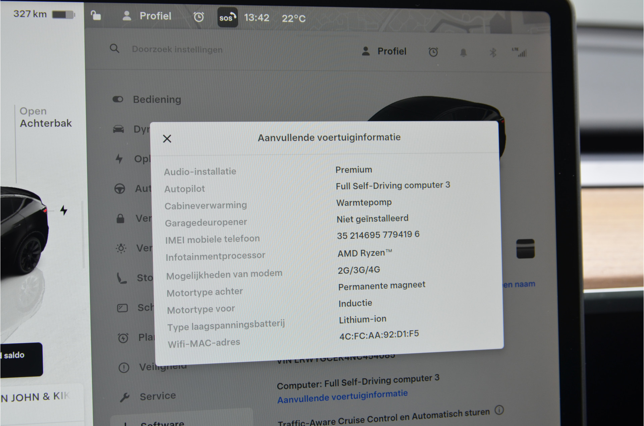This screenshot has height=426, width=644.
Task: Select the display screen menu icon
Action: pos(122,308)
